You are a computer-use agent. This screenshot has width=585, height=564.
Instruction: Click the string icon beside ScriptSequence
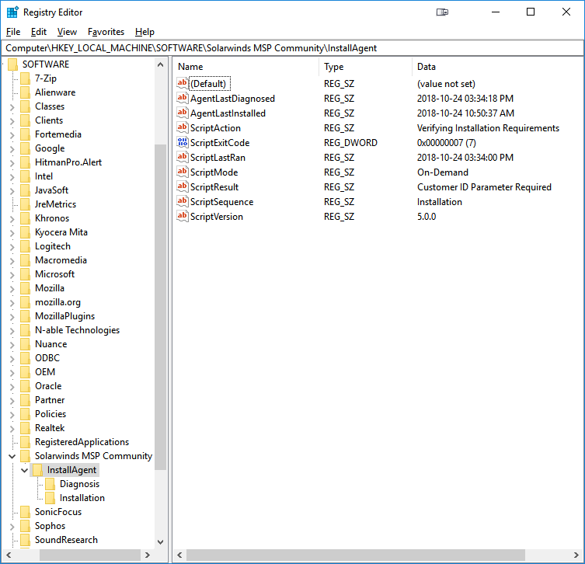(182, 201)
